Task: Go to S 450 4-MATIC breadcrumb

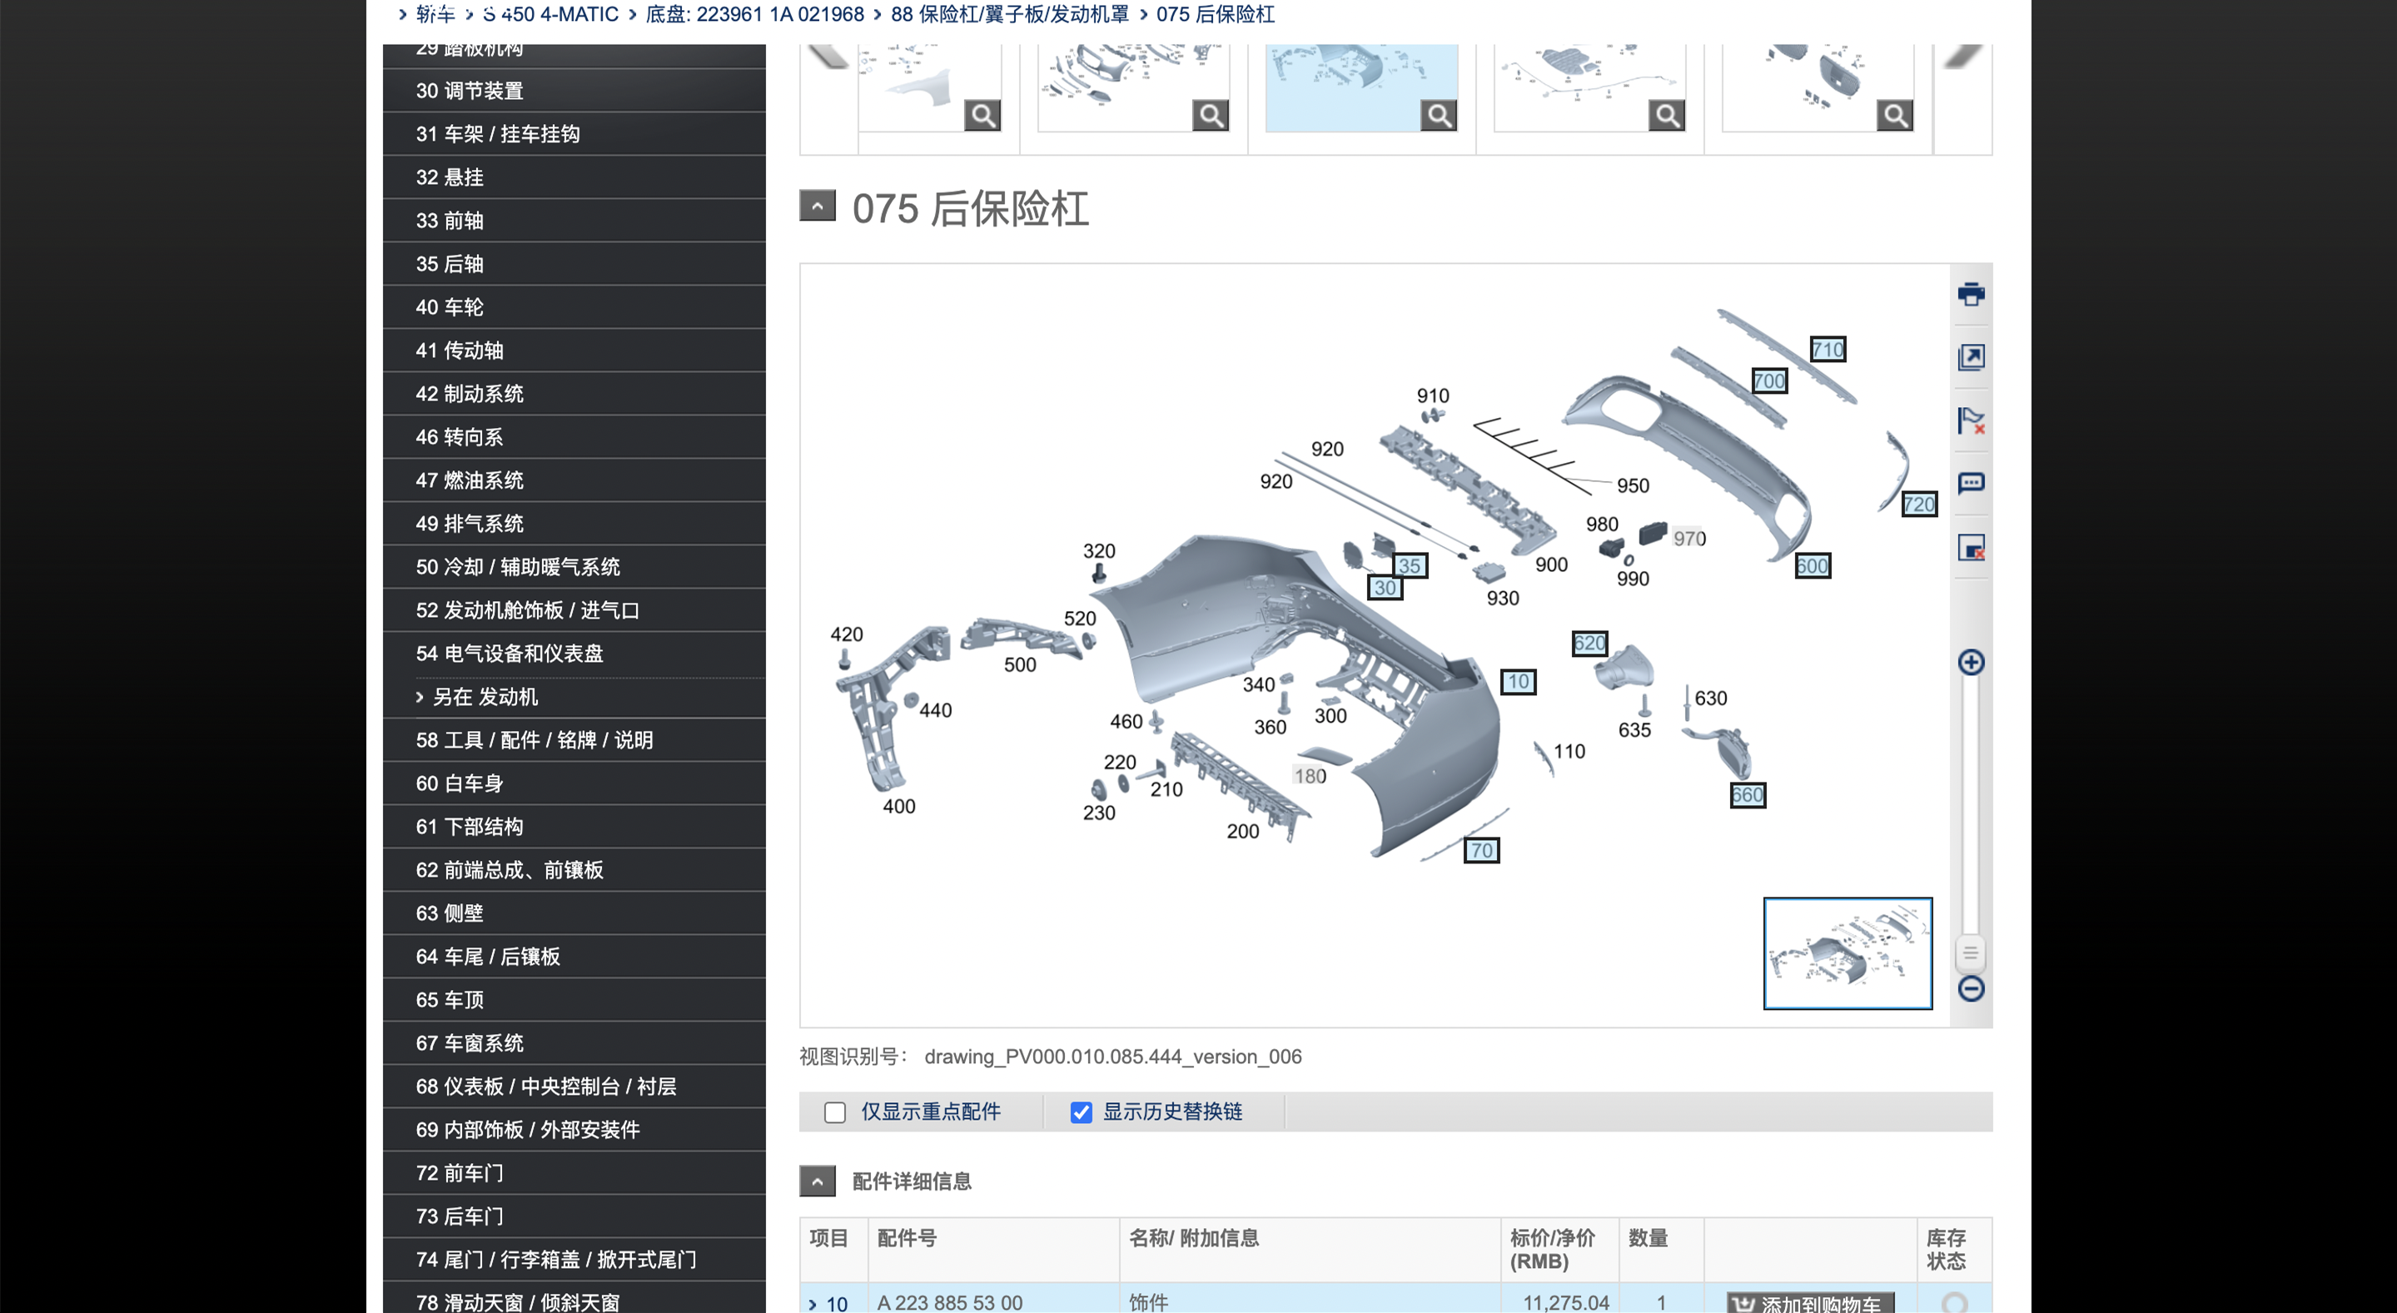Action: point(551,14)
